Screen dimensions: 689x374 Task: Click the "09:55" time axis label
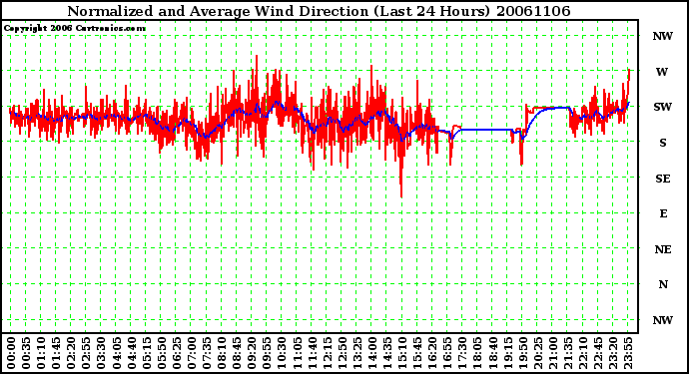pos(267,353)
